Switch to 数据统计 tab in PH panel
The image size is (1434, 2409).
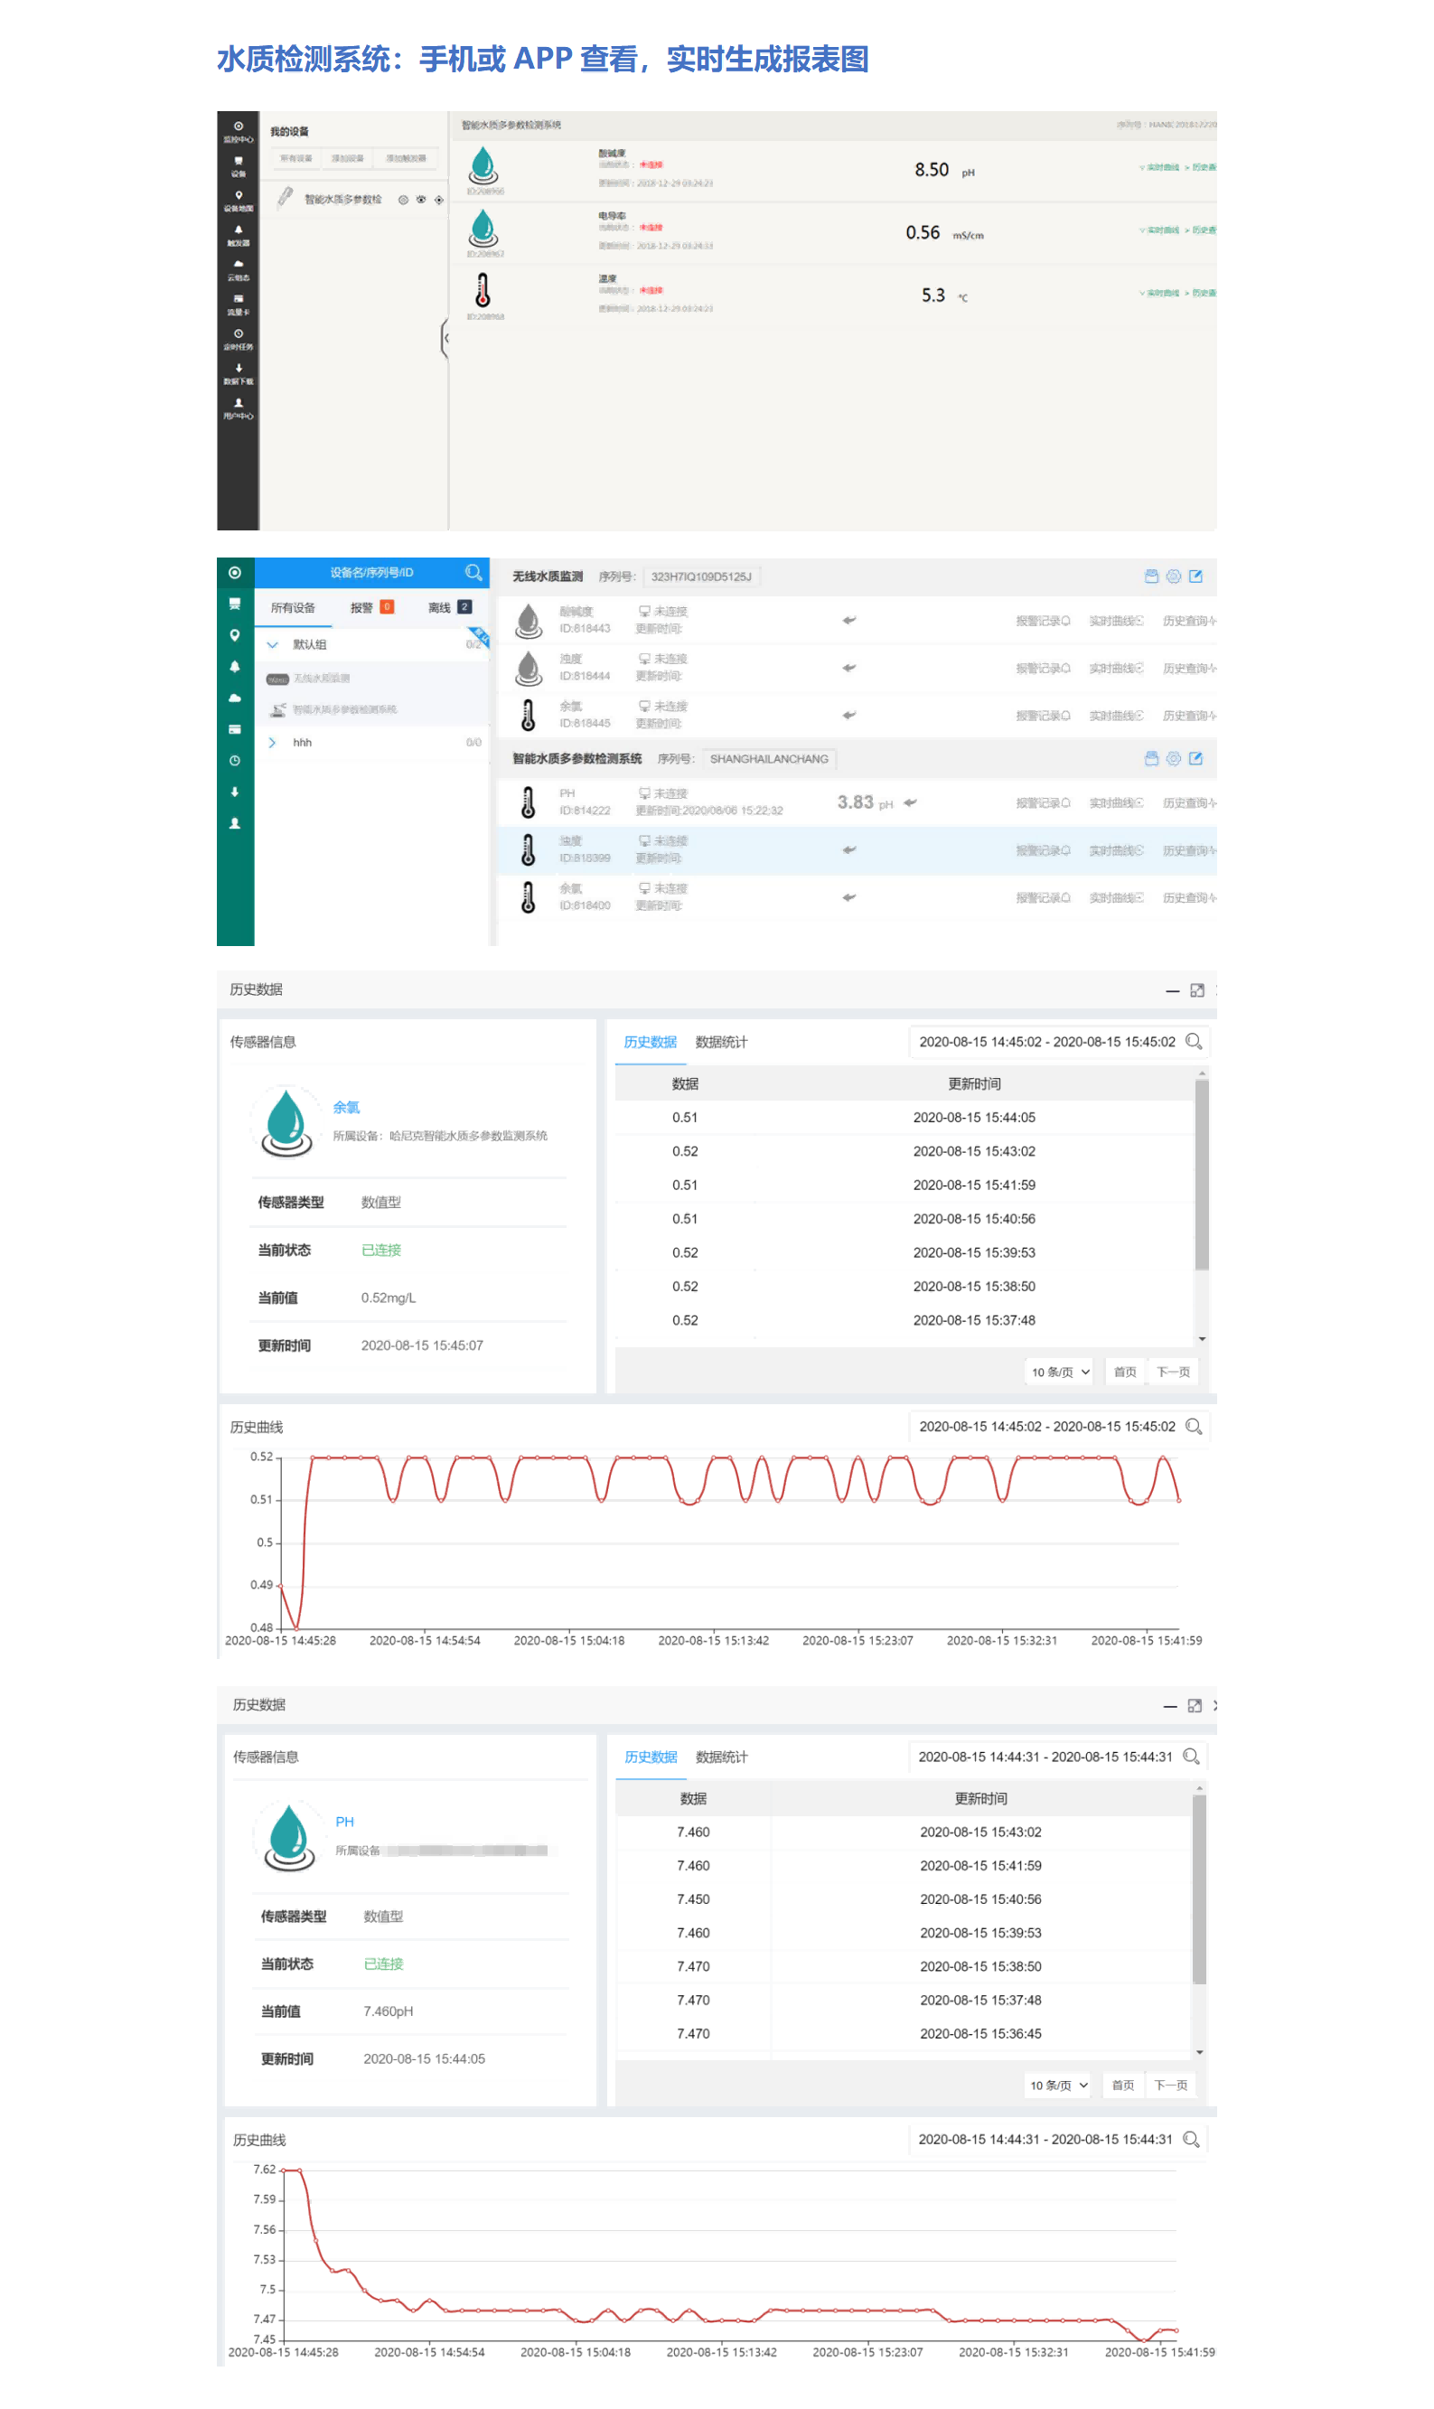(x=721, y=1756)
